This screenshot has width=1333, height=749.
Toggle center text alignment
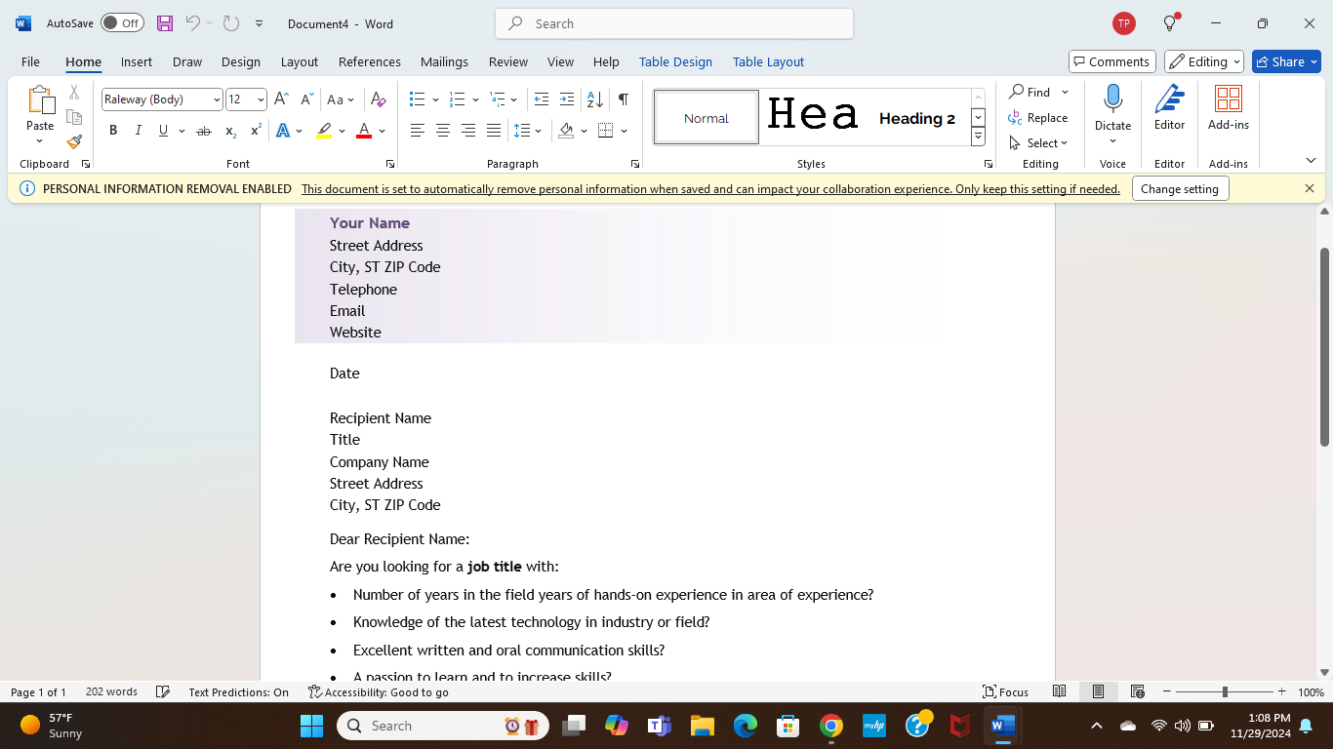coord(442,130)
